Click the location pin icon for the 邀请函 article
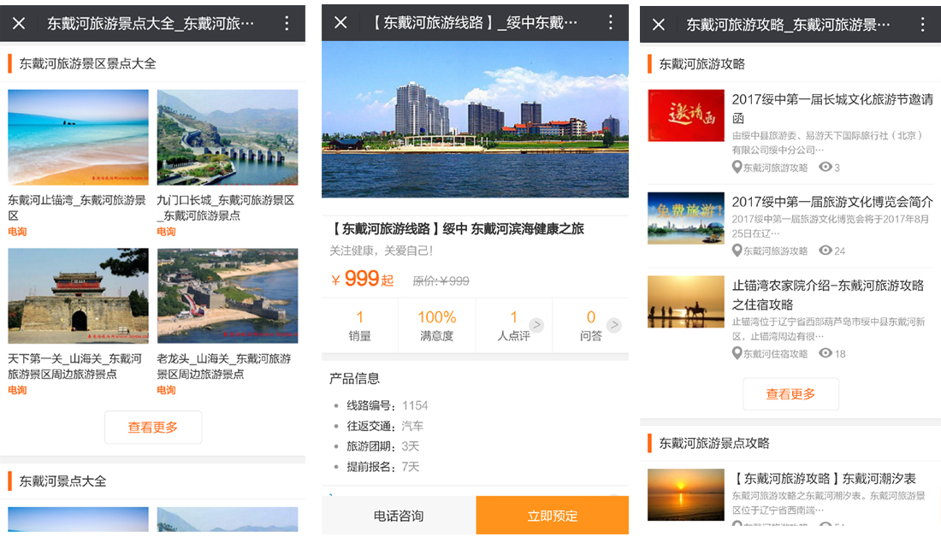941x543 pixels. coord(737,168)
